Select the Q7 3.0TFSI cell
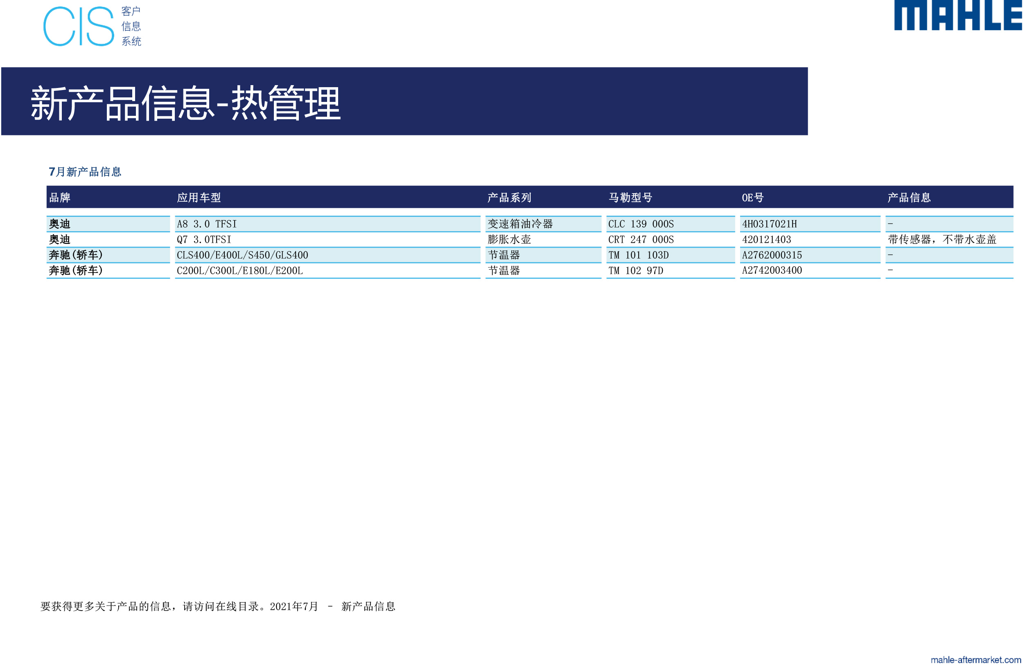Screen dimensions: 1023x665 pyautogui.click(x=327, y=239)
